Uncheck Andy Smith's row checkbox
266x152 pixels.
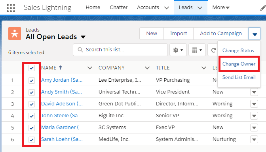point(32,92)
